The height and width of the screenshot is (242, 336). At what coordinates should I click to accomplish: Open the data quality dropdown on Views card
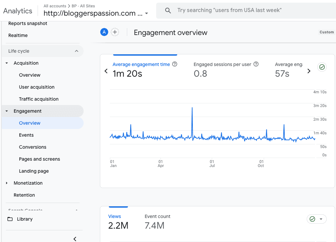pos(321,219)
